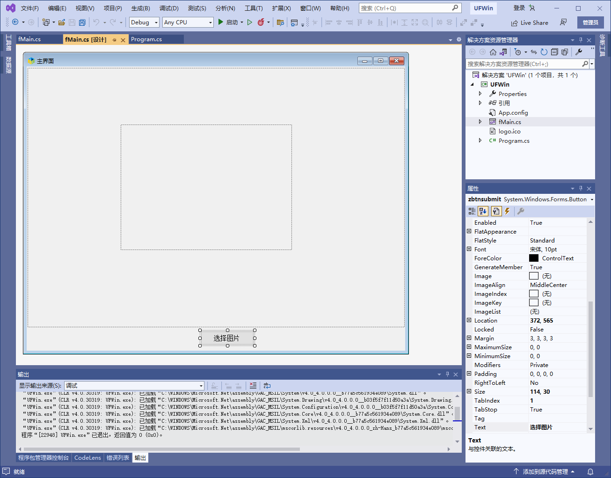
Task: Toggle Word Wrap in Output panel
Action: (x=267, y=386)
